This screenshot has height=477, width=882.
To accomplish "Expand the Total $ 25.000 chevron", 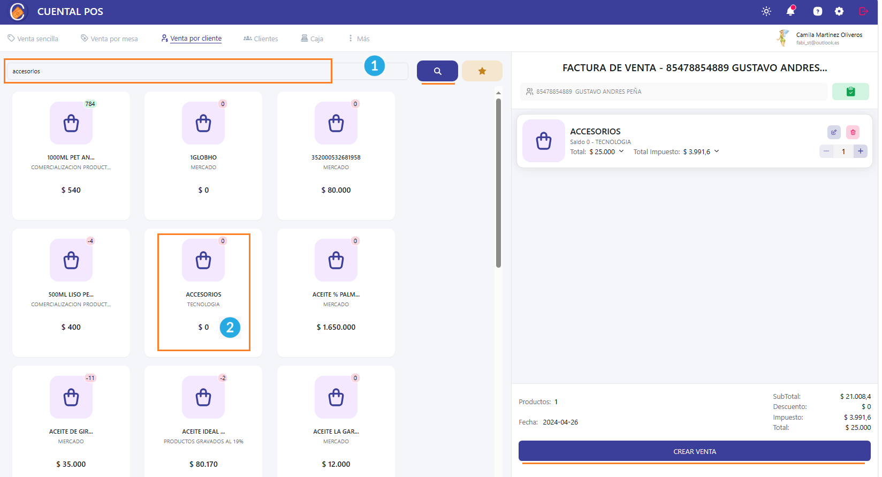I will point(621,152).
